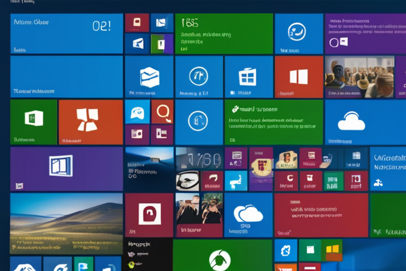
Task: Open the purple tile with window icon
Action: coord(66,169)
